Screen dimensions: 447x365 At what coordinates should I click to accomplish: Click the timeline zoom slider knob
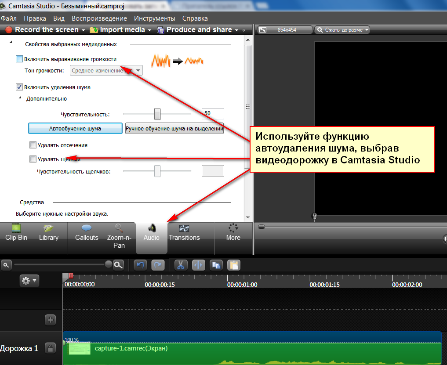click(108, 264)
